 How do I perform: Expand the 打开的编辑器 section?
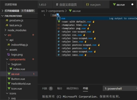(19, 11)
